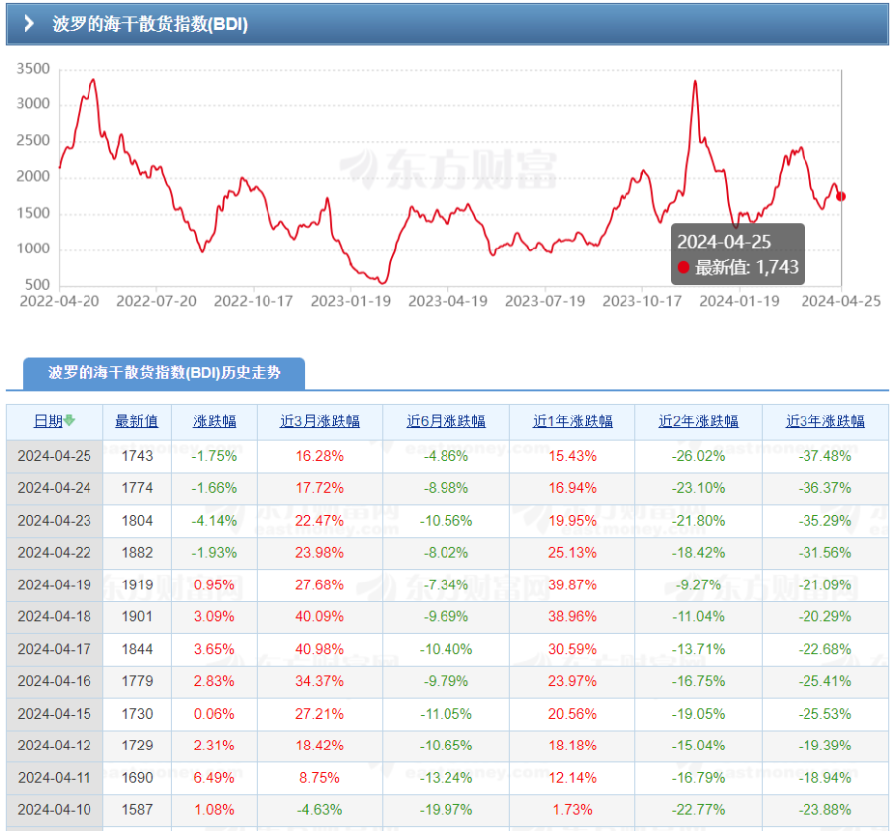Click the latest value 1743 cell
895x831 pixels.
(x=136, y=455)
